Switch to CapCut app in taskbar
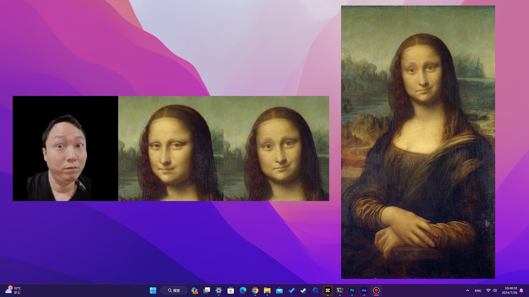 (328, 290)
